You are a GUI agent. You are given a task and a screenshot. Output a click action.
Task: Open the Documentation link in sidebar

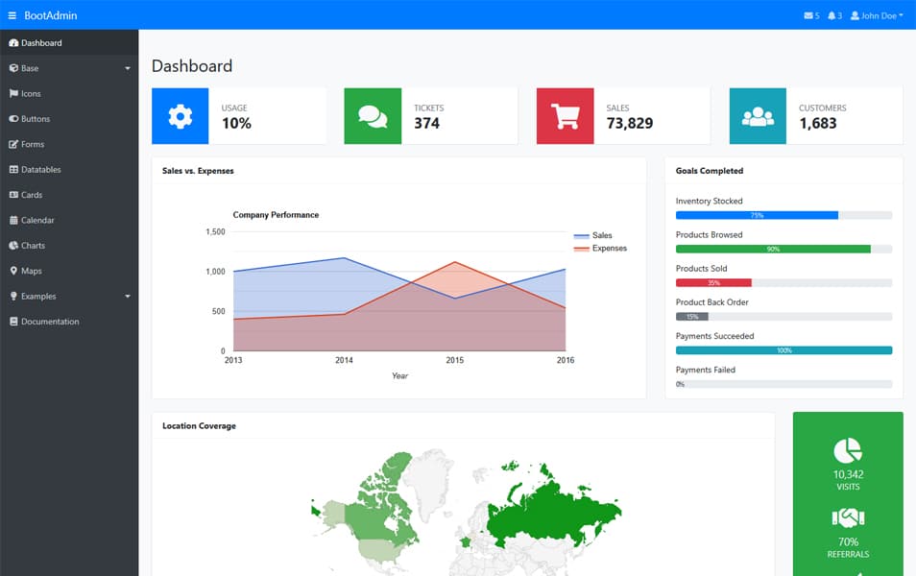49,322
